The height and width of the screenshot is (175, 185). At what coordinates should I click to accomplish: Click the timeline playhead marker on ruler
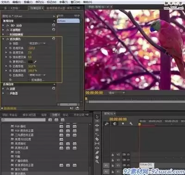click(x=139, y=124)
